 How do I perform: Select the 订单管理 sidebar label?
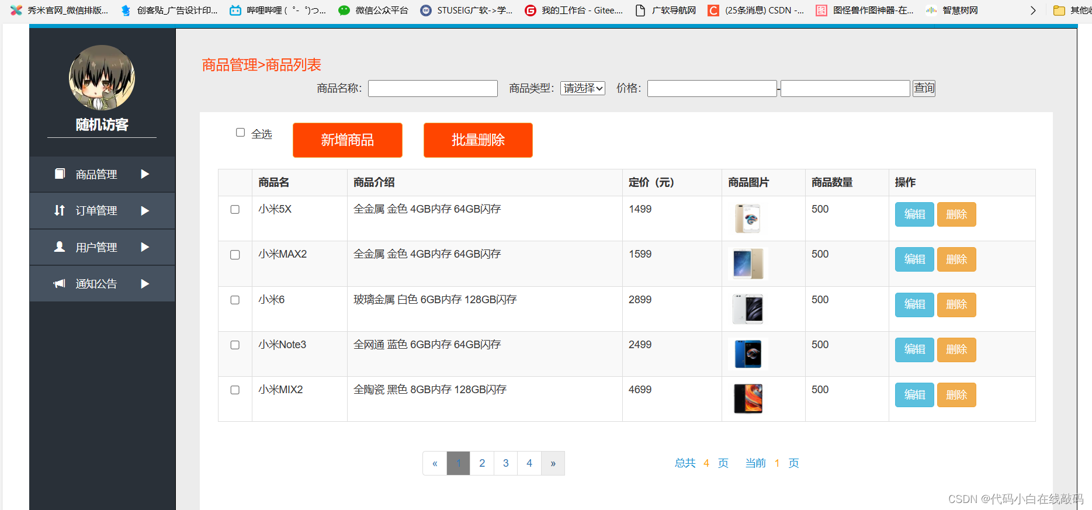96,210
